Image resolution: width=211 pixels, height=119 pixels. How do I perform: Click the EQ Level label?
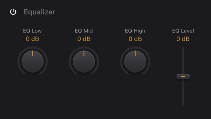coord(183,31)
